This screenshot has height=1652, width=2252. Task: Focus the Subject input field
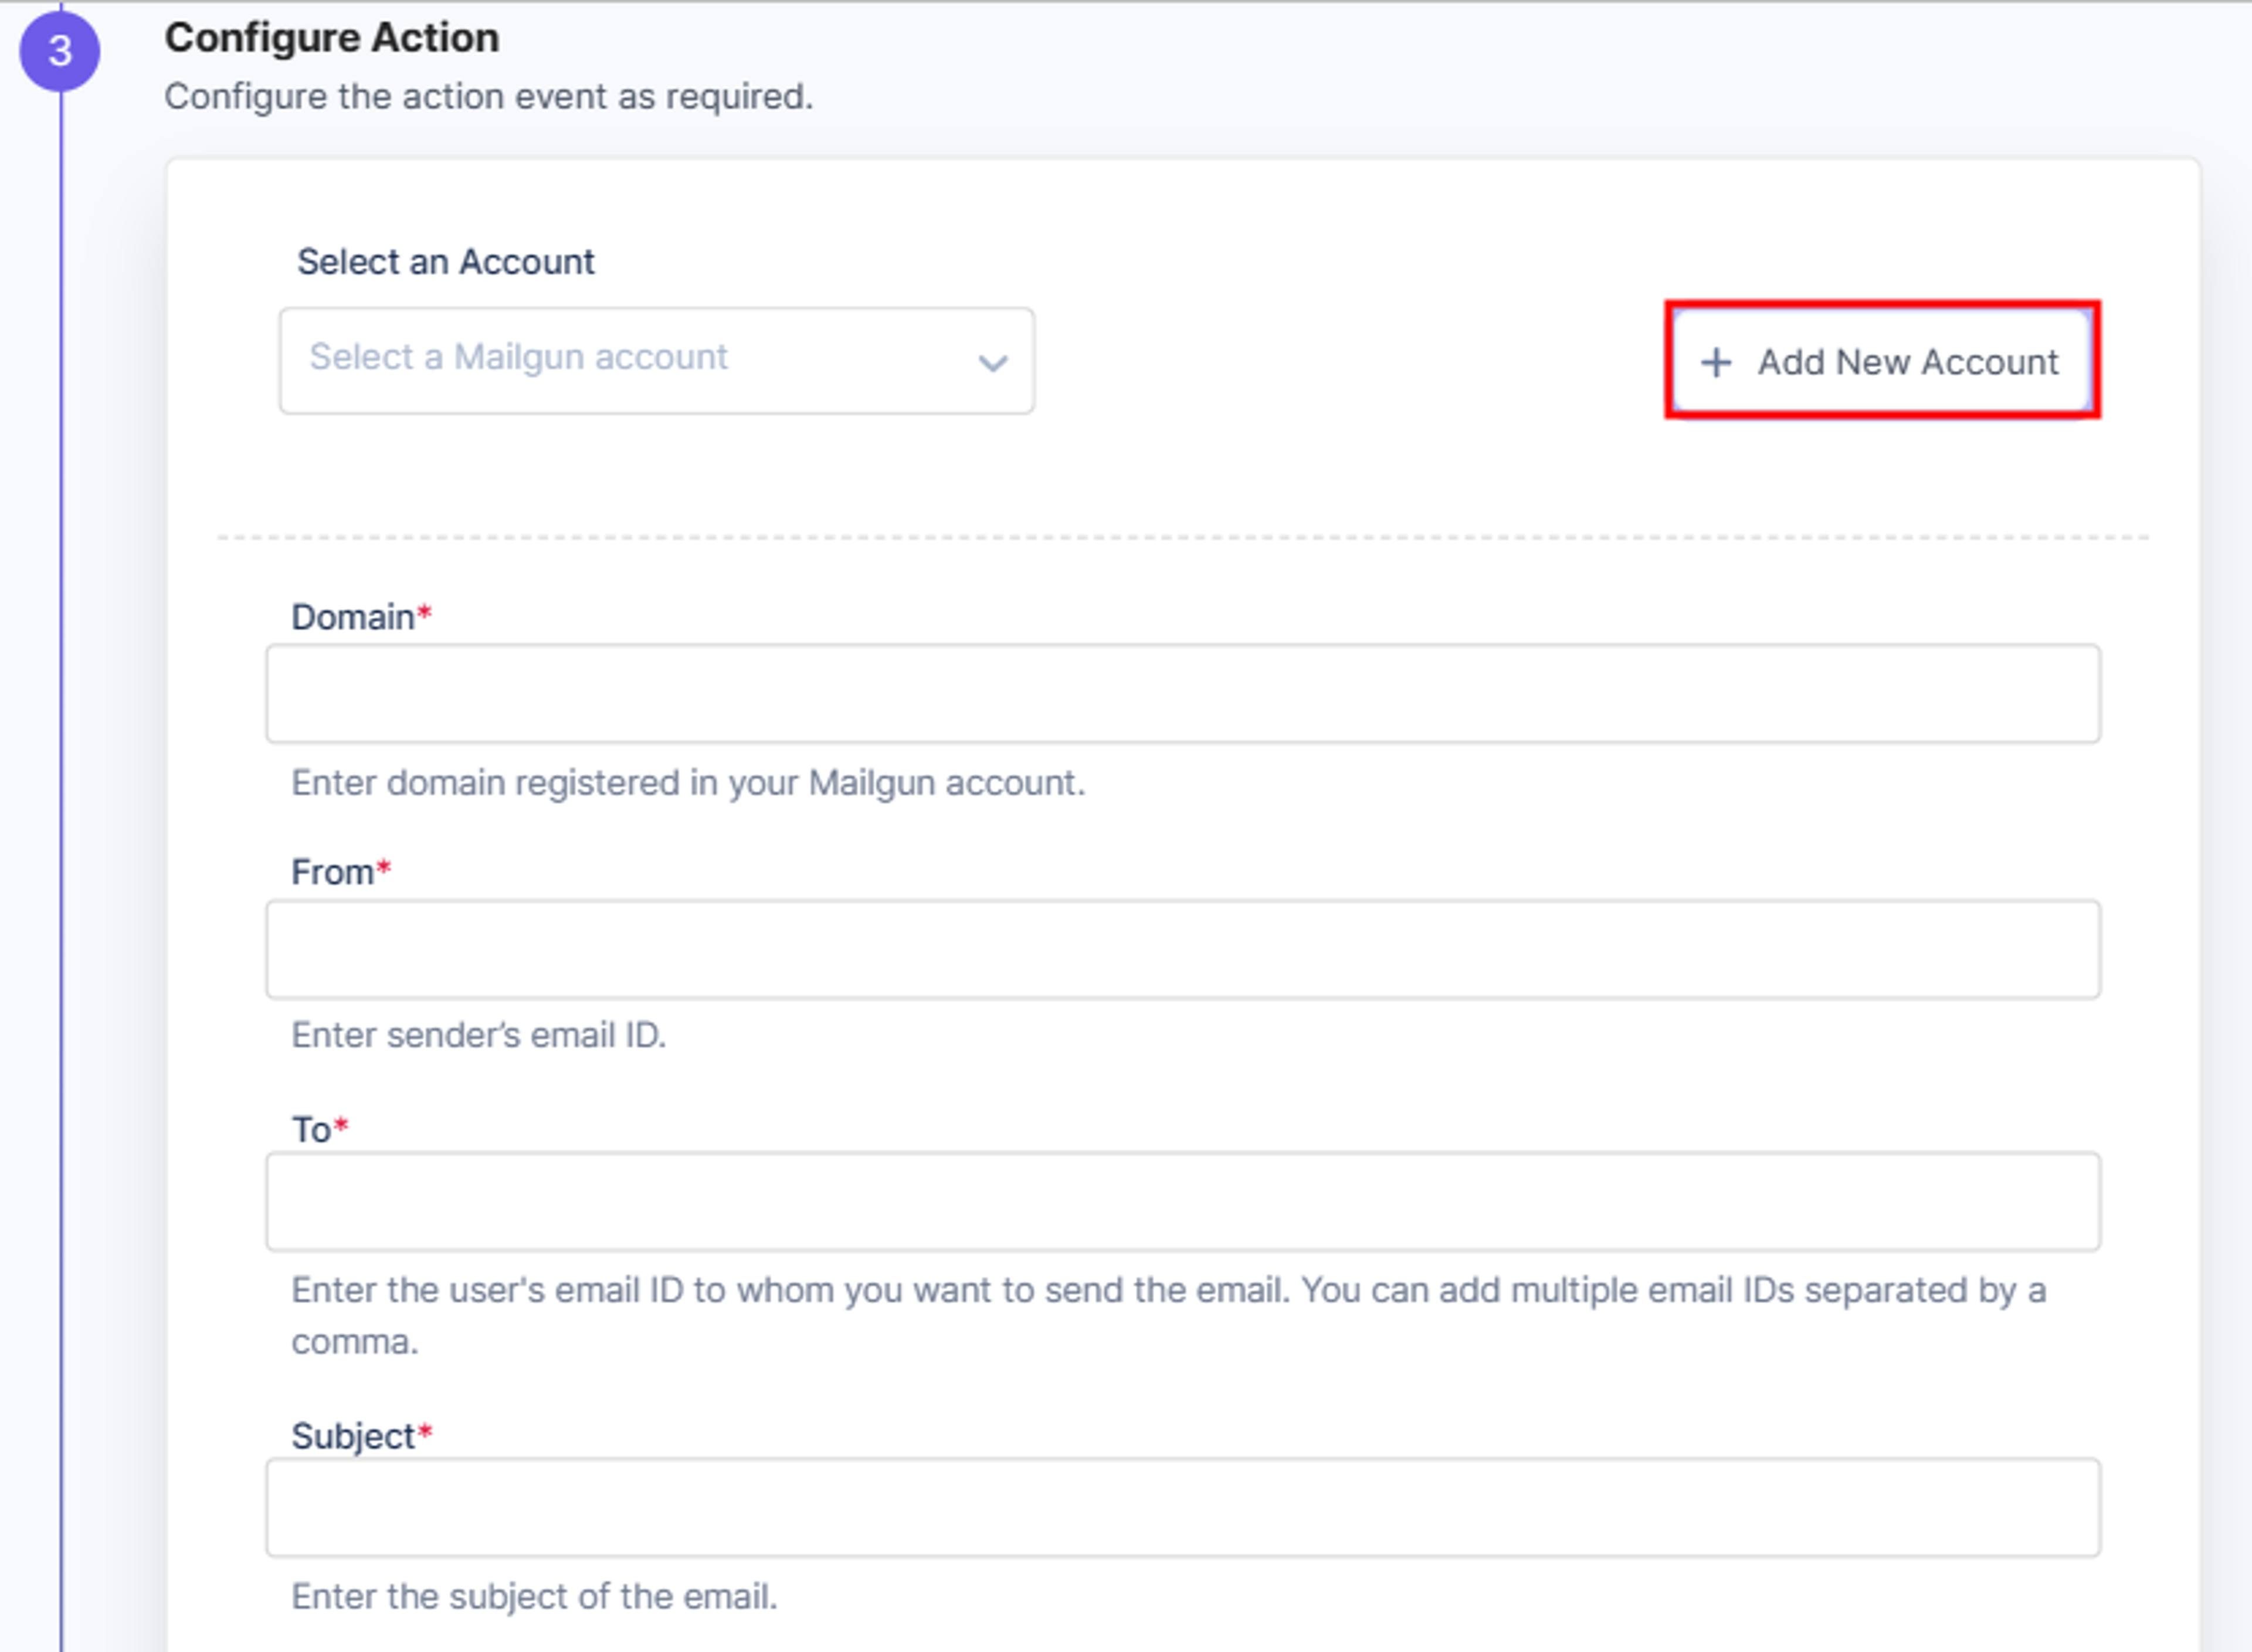tap(1183, 1508)
